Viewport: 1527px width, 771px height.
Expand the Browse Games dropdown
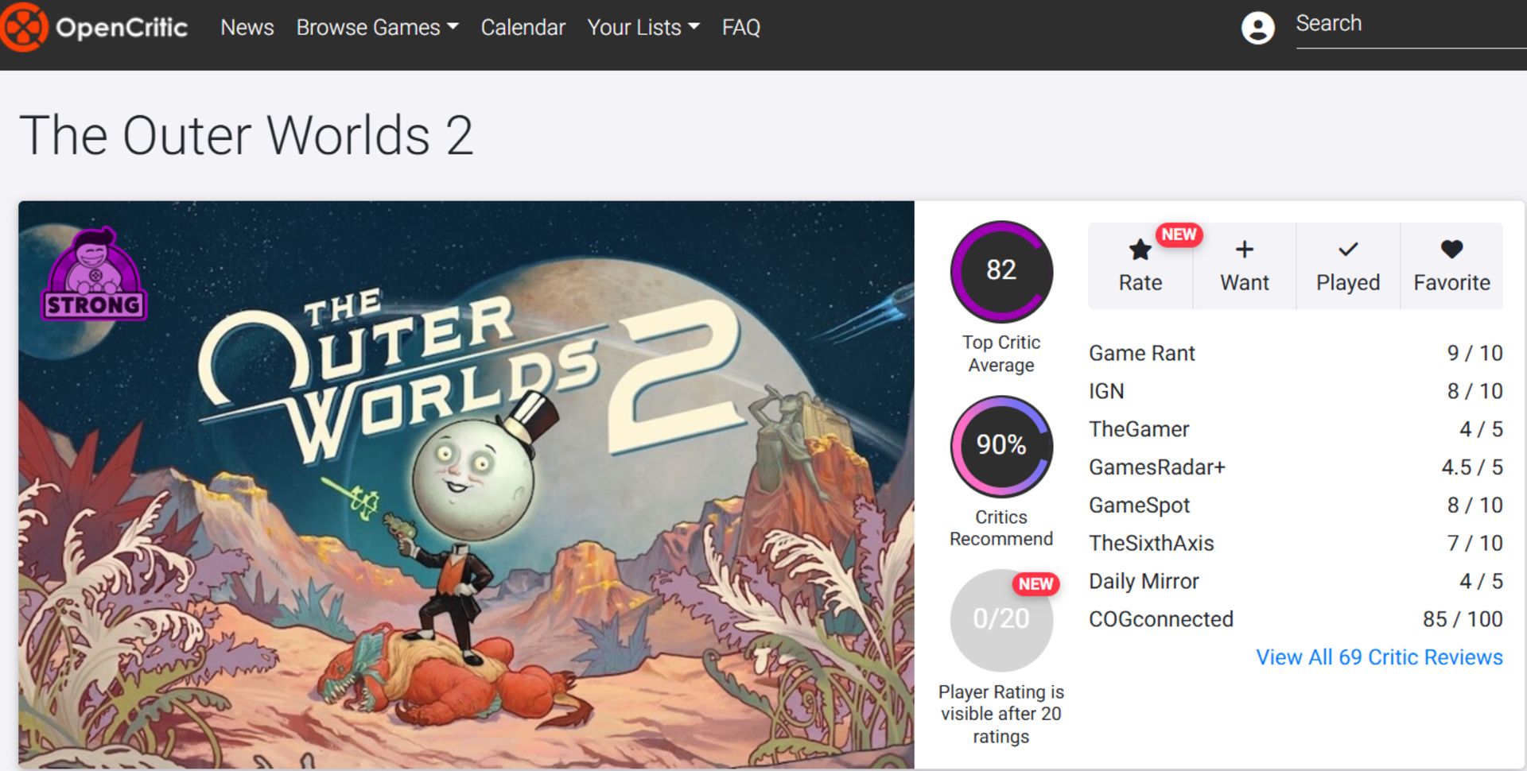point(377,28)
